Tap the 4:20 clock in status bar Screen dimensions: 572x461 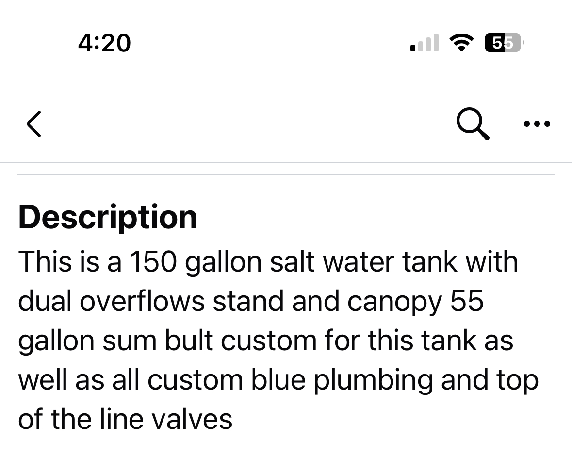point(104,43)
